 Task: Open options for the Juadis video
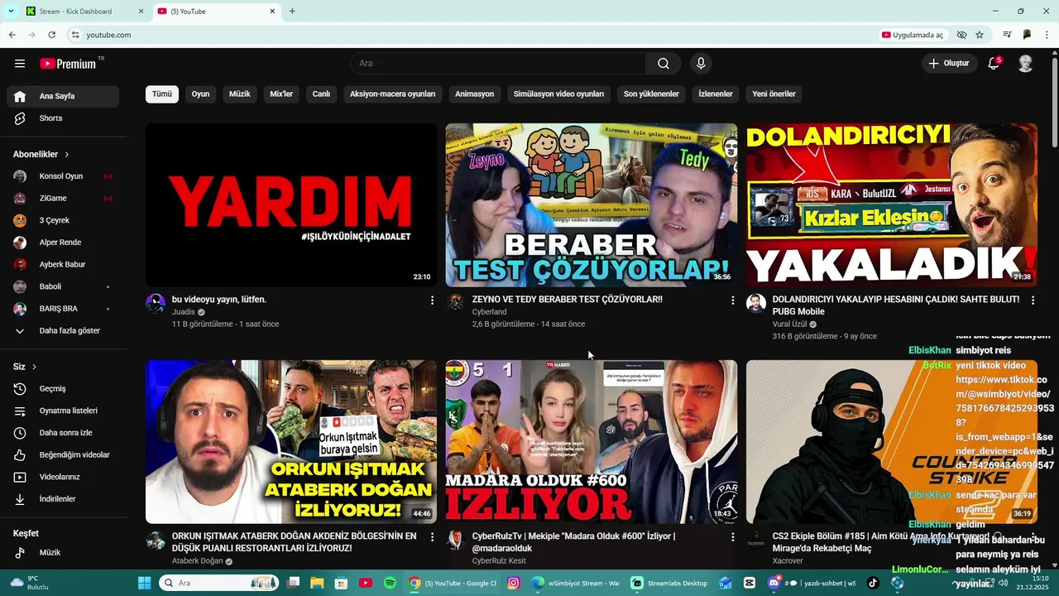tap(432, 300)
